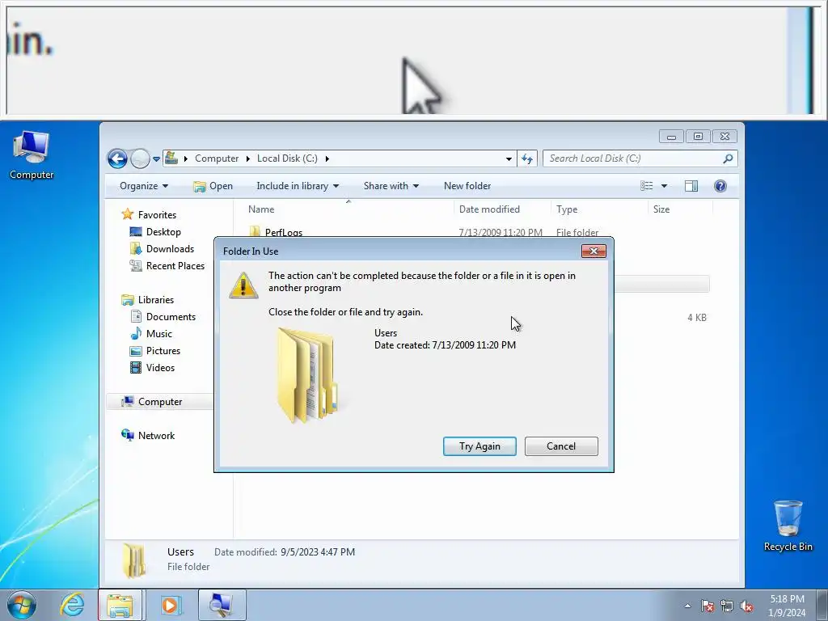828x621 pixels.
Task: Launch Windows Media Player from taskbar
Action: 170,605
